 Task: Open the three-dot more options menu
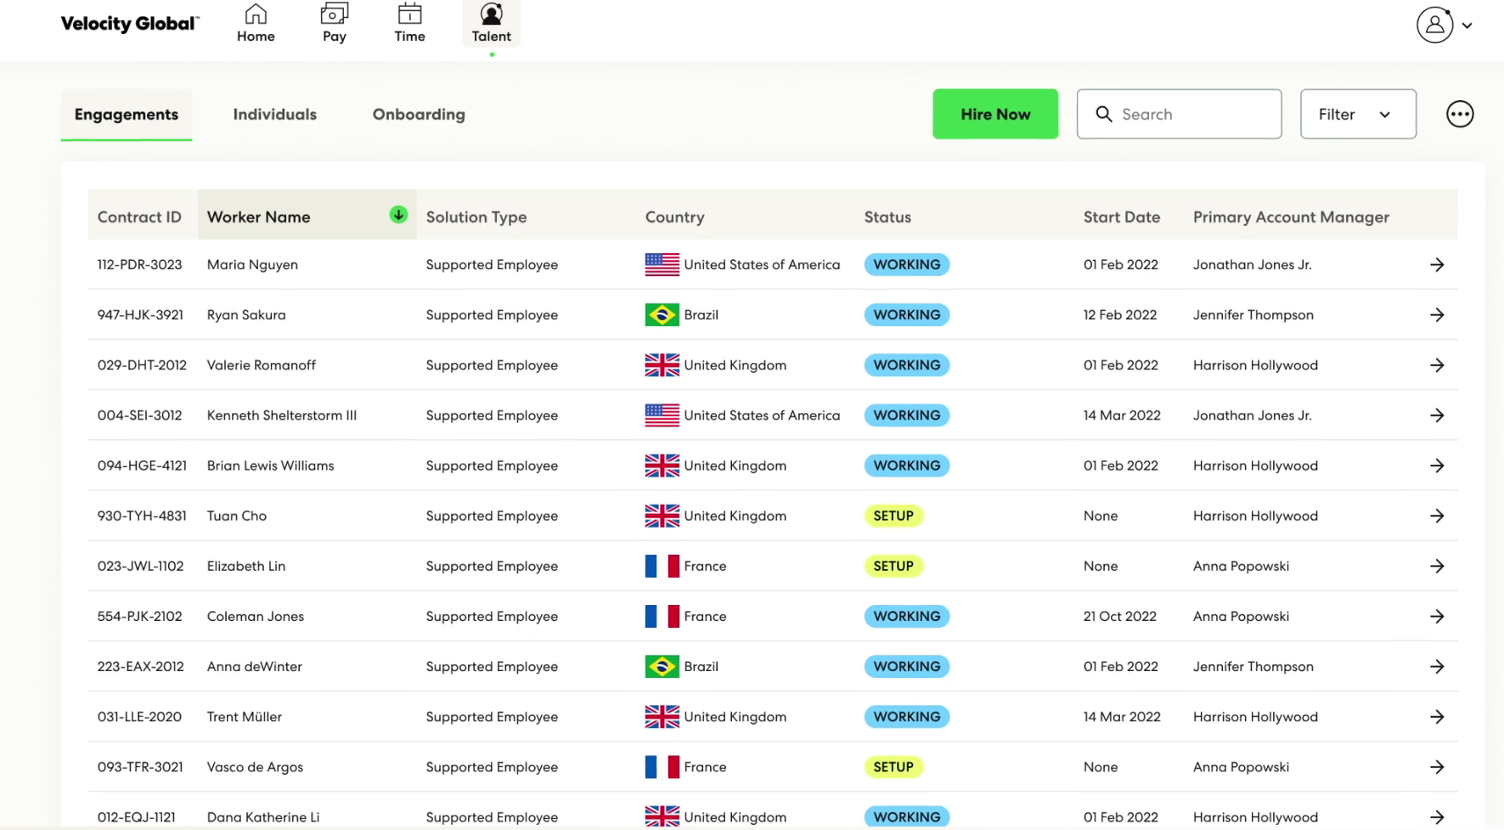point(1460,114)
